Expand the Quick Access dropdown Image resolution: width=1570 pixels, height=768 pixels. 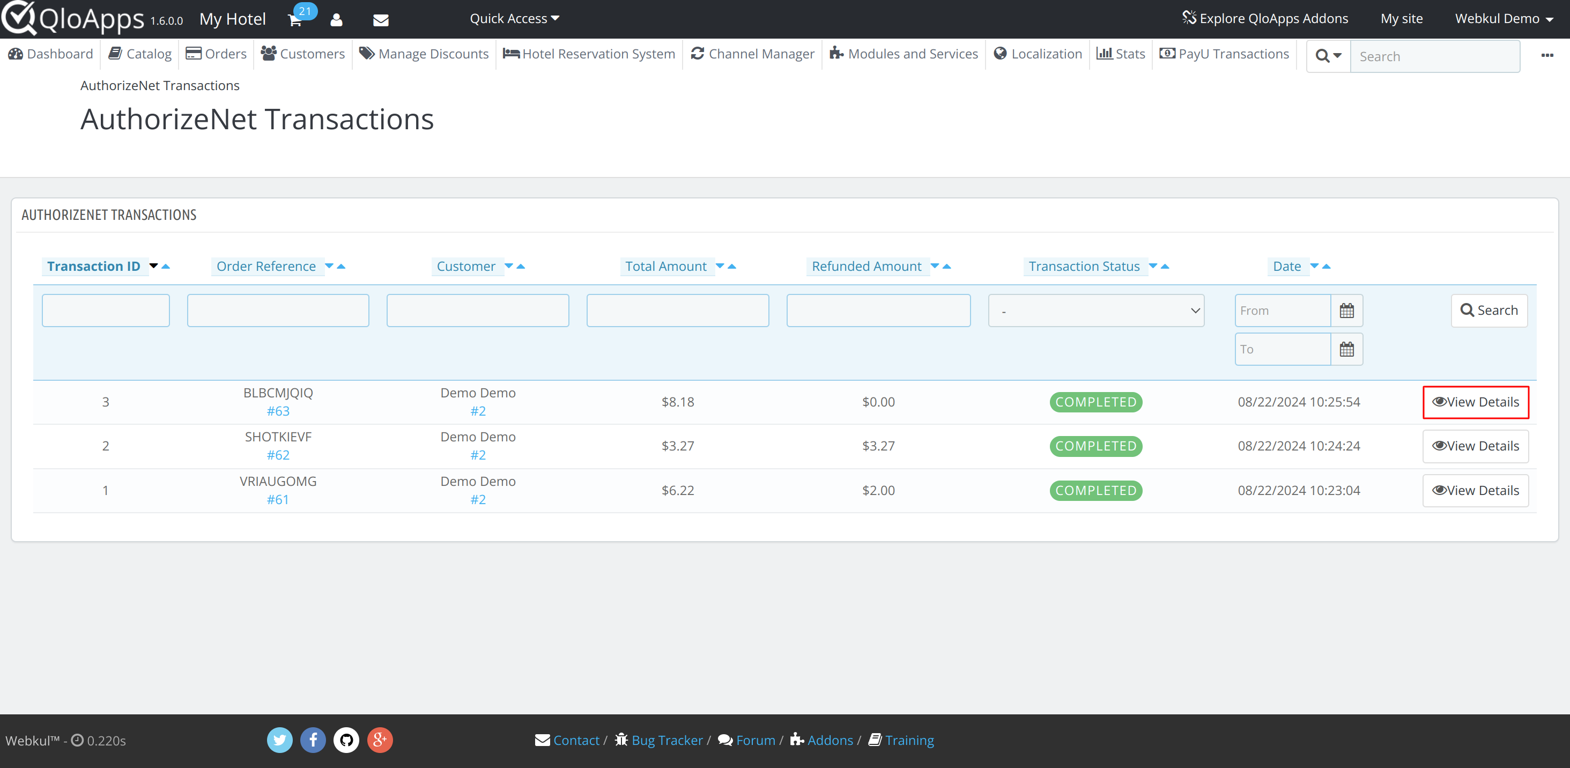514,19
